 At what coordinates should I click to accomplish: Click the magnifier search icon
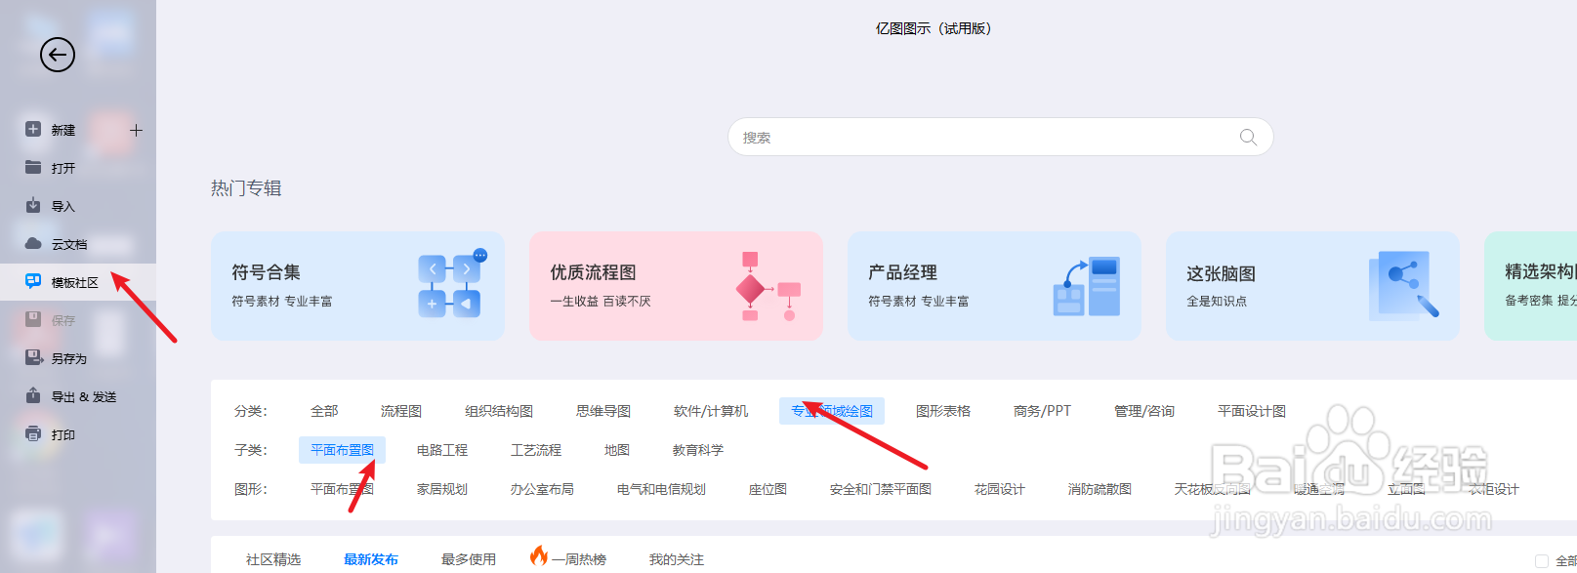point(1248,137)
